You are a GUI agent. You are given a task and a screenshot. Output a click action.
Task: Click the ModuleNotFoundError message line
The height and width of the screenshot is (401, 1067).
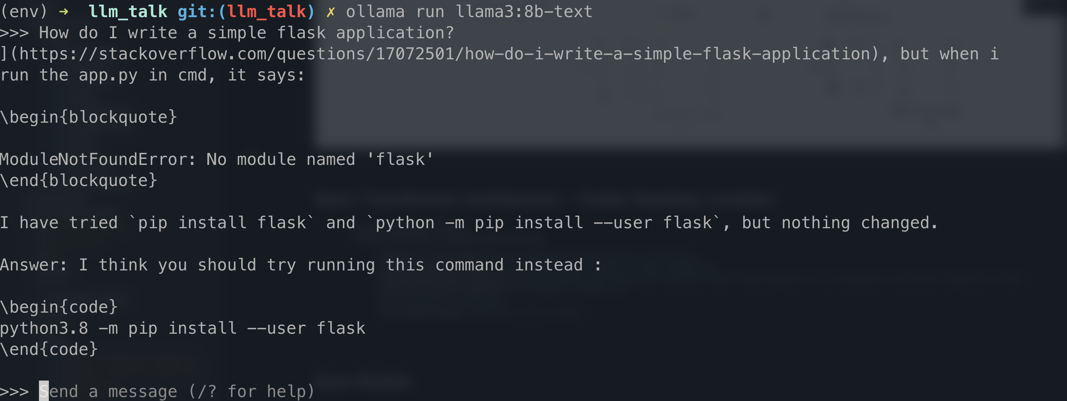point(217,160)
